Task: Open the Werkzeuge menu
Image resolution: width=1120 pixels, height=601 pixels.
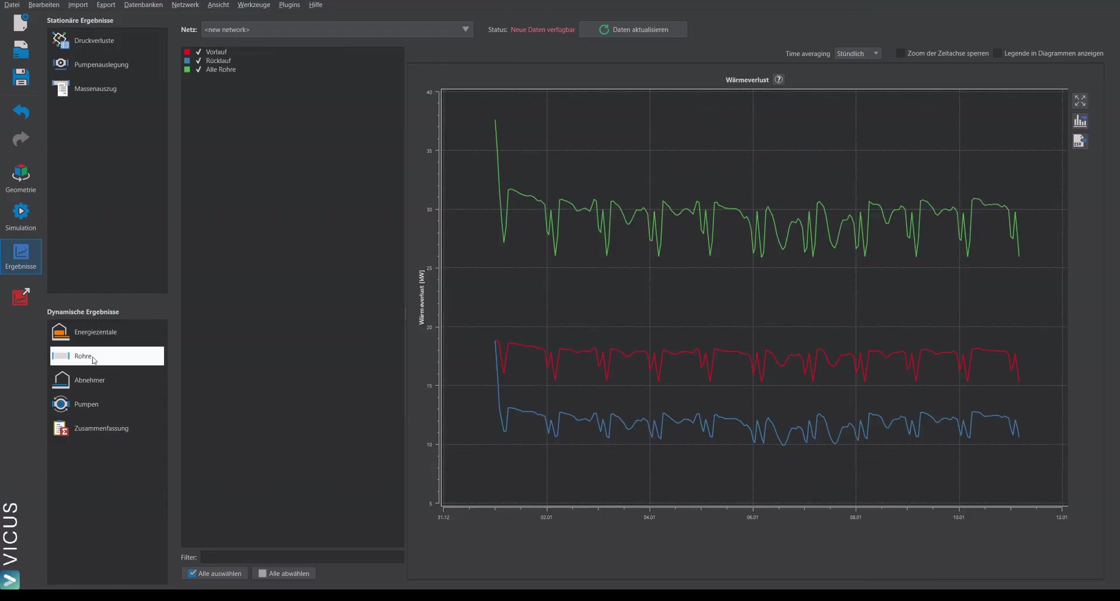Action: [254, 5]
